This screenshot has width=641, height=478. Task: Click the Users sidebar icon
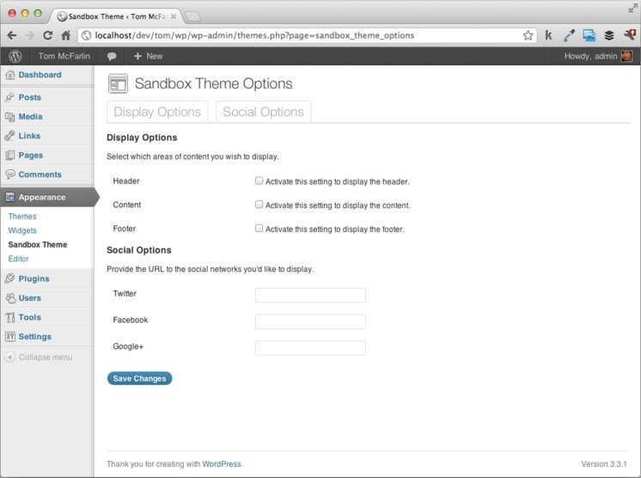(10, 298)
